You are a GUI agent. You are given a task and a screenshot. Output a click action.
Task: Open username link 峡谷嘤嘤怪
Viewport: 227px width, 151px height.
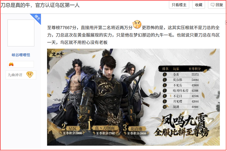21,55
